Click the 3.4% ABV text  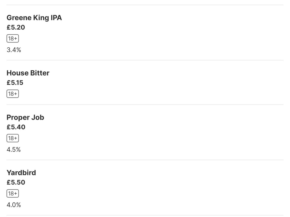coord(14,50)
